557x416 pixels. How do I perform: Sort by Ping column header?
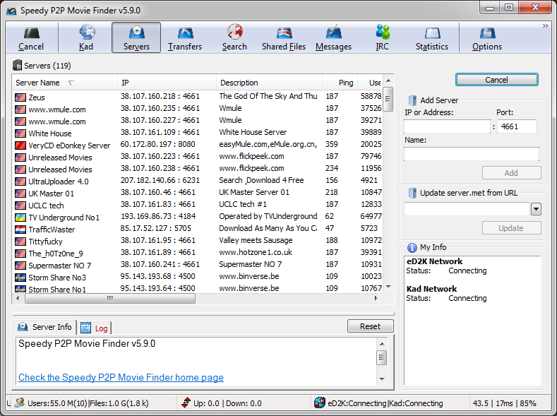click(340, 83)
